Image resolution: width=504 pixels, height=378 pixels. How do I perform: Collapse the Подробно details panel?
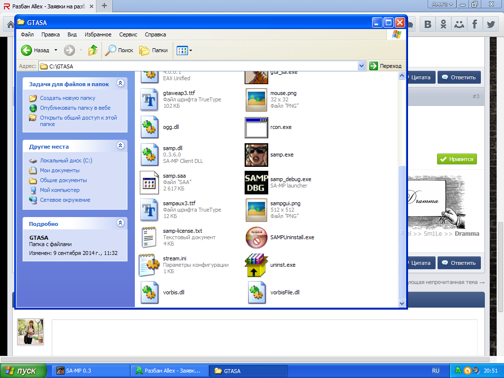click(x=120, y=223)
